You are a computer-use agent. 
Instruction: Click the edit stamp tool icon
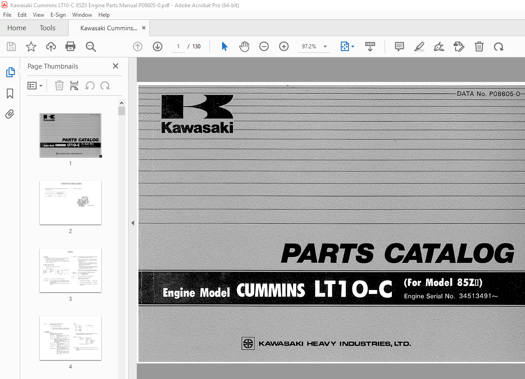459,47
